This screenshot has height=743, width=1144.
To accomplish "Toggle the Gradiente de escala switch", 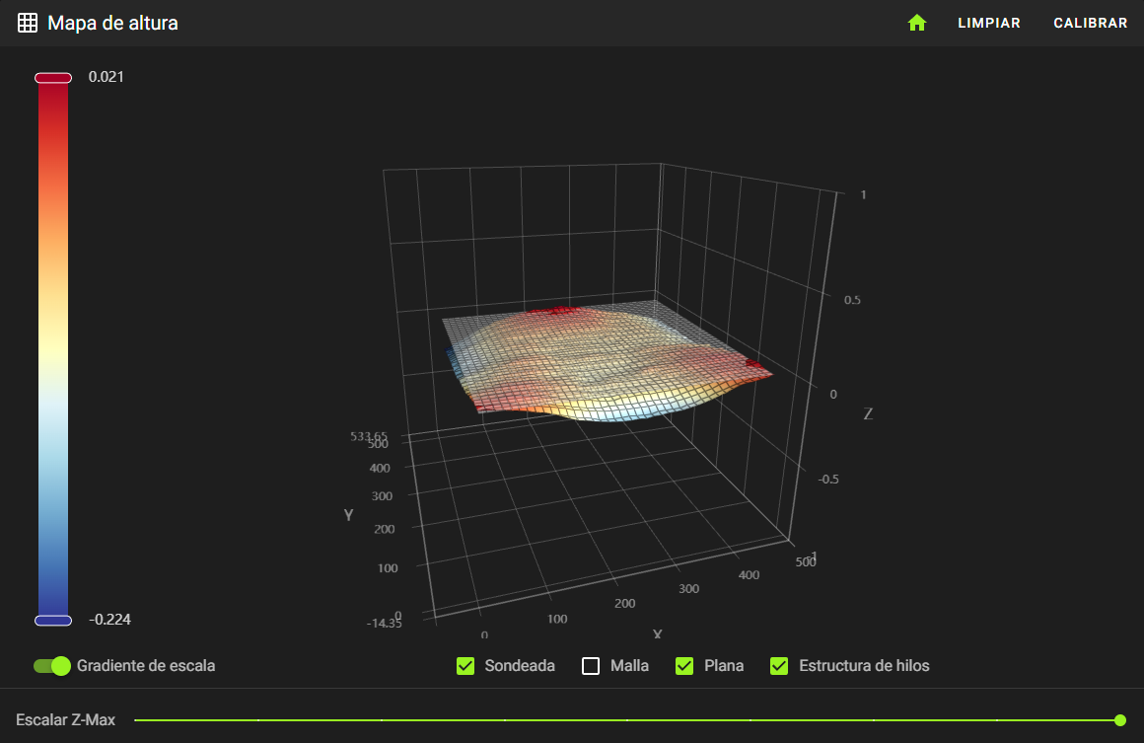I will tap(52, 666).
